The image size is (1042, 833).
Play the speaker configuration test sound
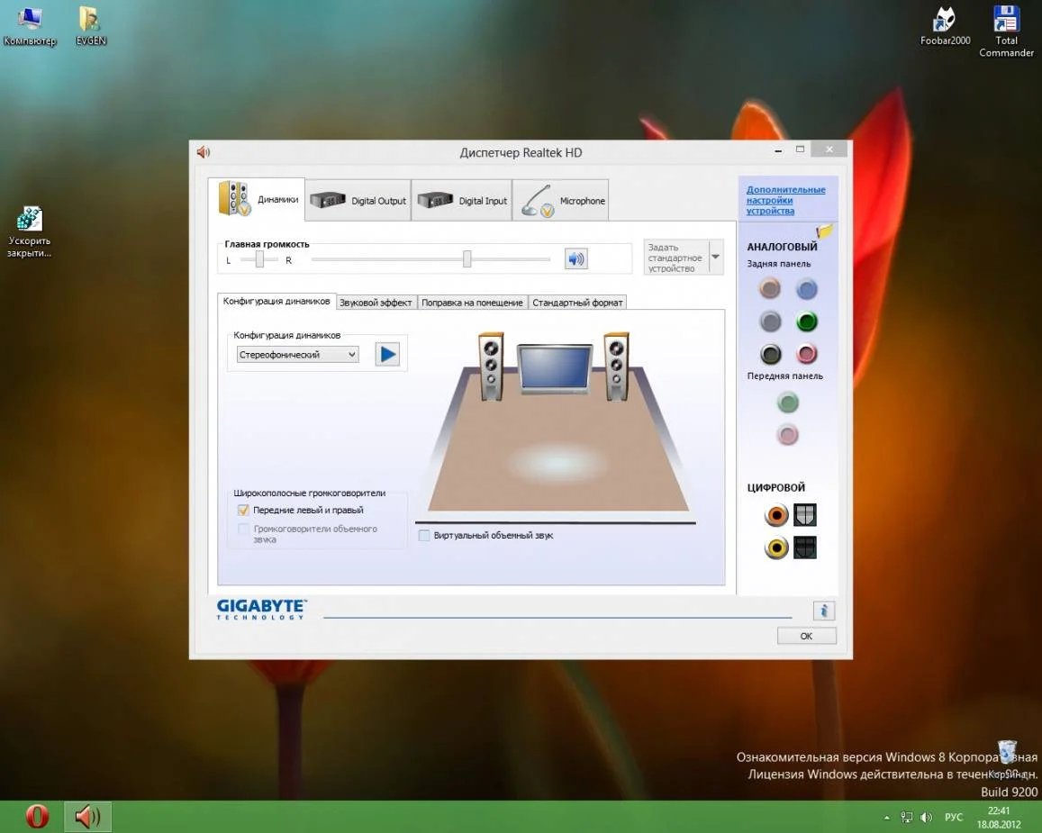387,354
